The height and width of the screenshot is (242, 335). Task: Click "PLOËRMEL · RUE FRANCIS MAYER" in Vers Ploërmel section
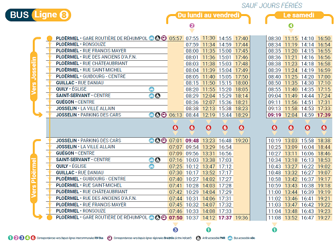(x=91, y=205)
